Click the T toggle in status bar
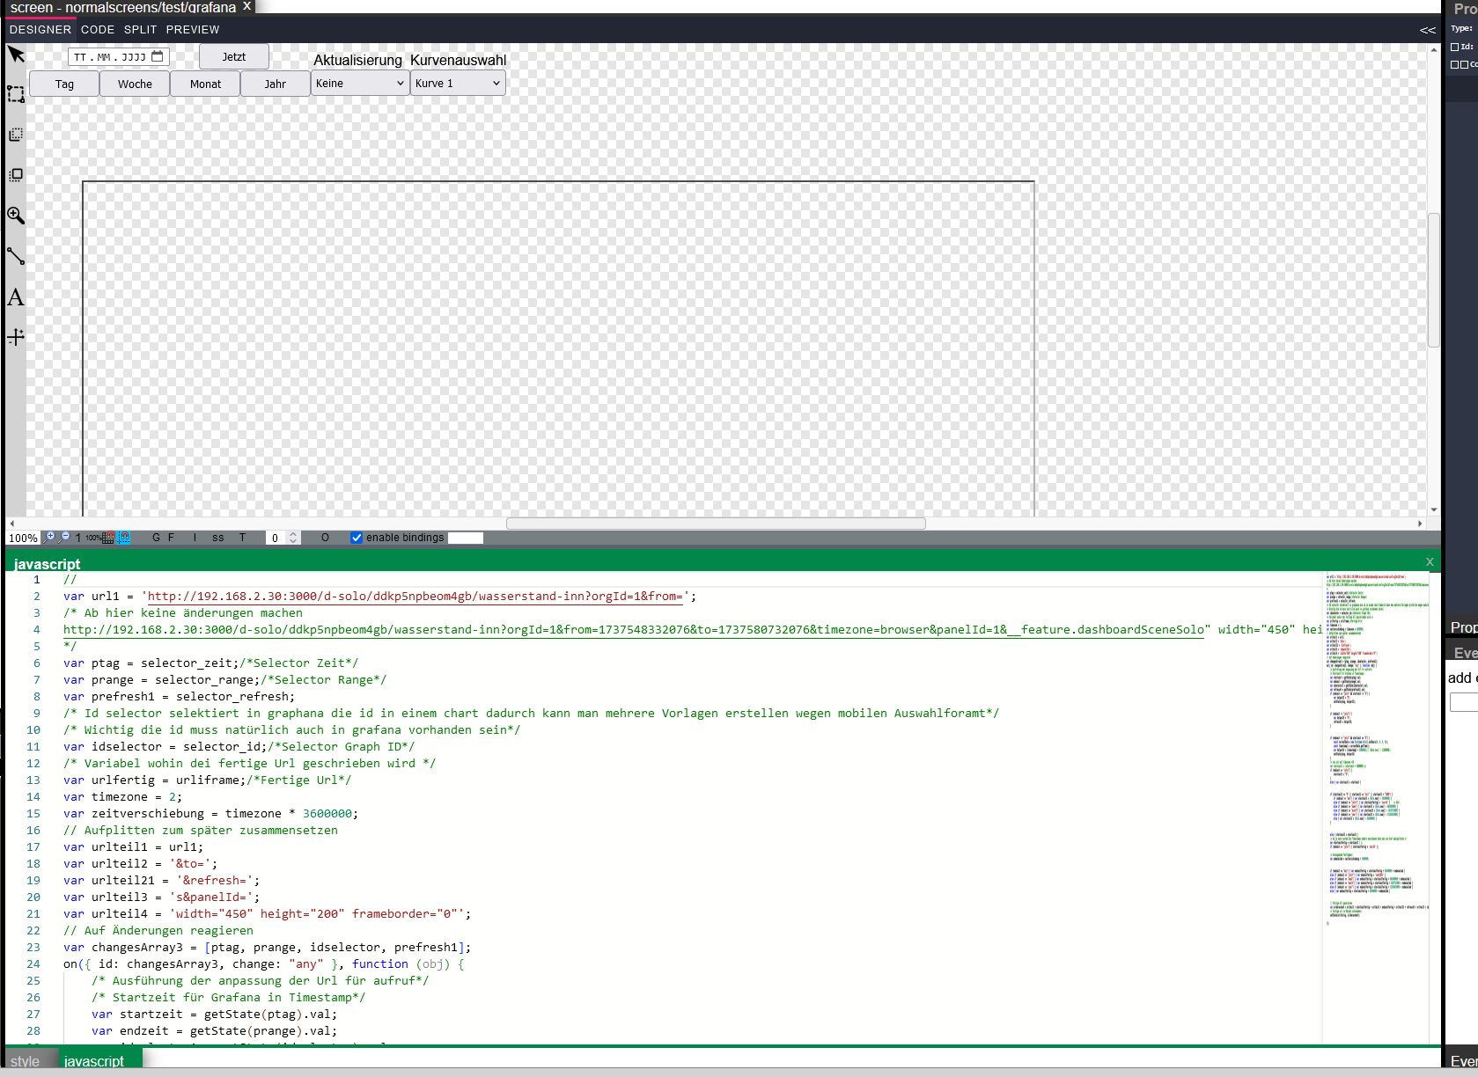 [x=242, y=538]
